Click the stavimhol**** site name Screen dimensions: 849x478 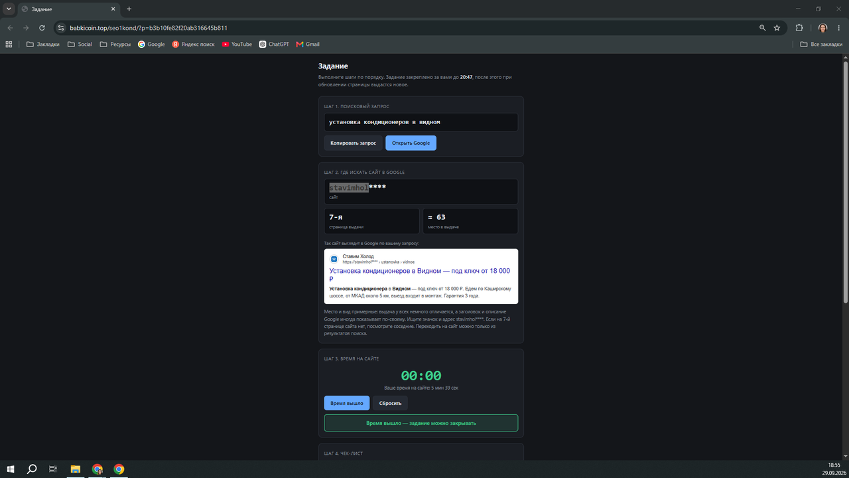point(358,187)
